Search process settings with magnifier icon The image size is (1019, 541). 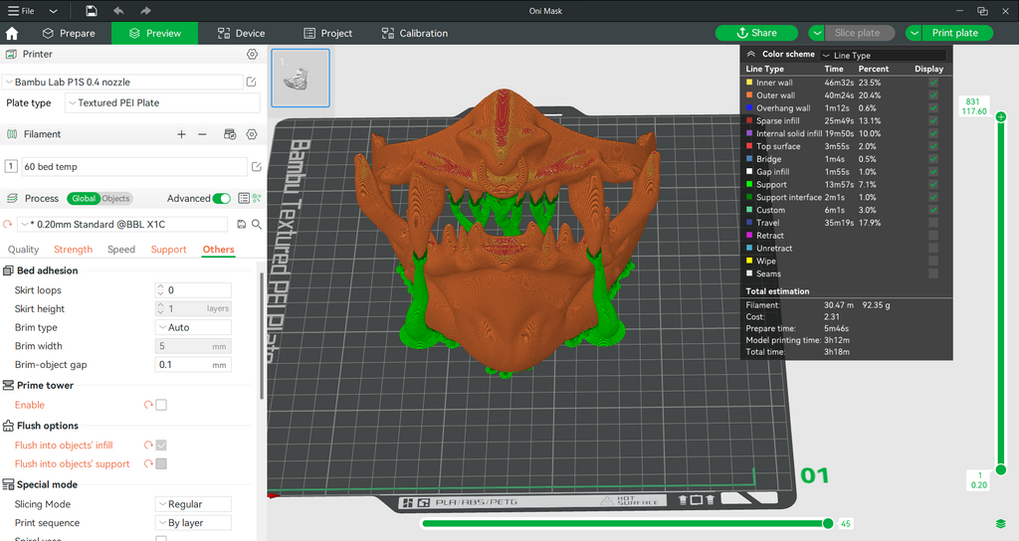point(257,224)
